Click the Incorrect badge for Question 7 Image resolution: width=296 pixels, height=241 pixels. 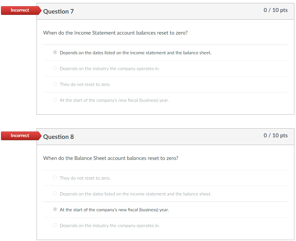tap(19, 10)
